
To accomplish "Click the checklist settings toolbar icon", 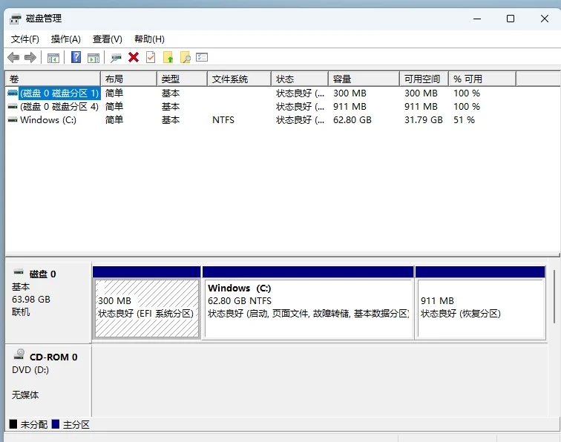I will coord(202,57).
